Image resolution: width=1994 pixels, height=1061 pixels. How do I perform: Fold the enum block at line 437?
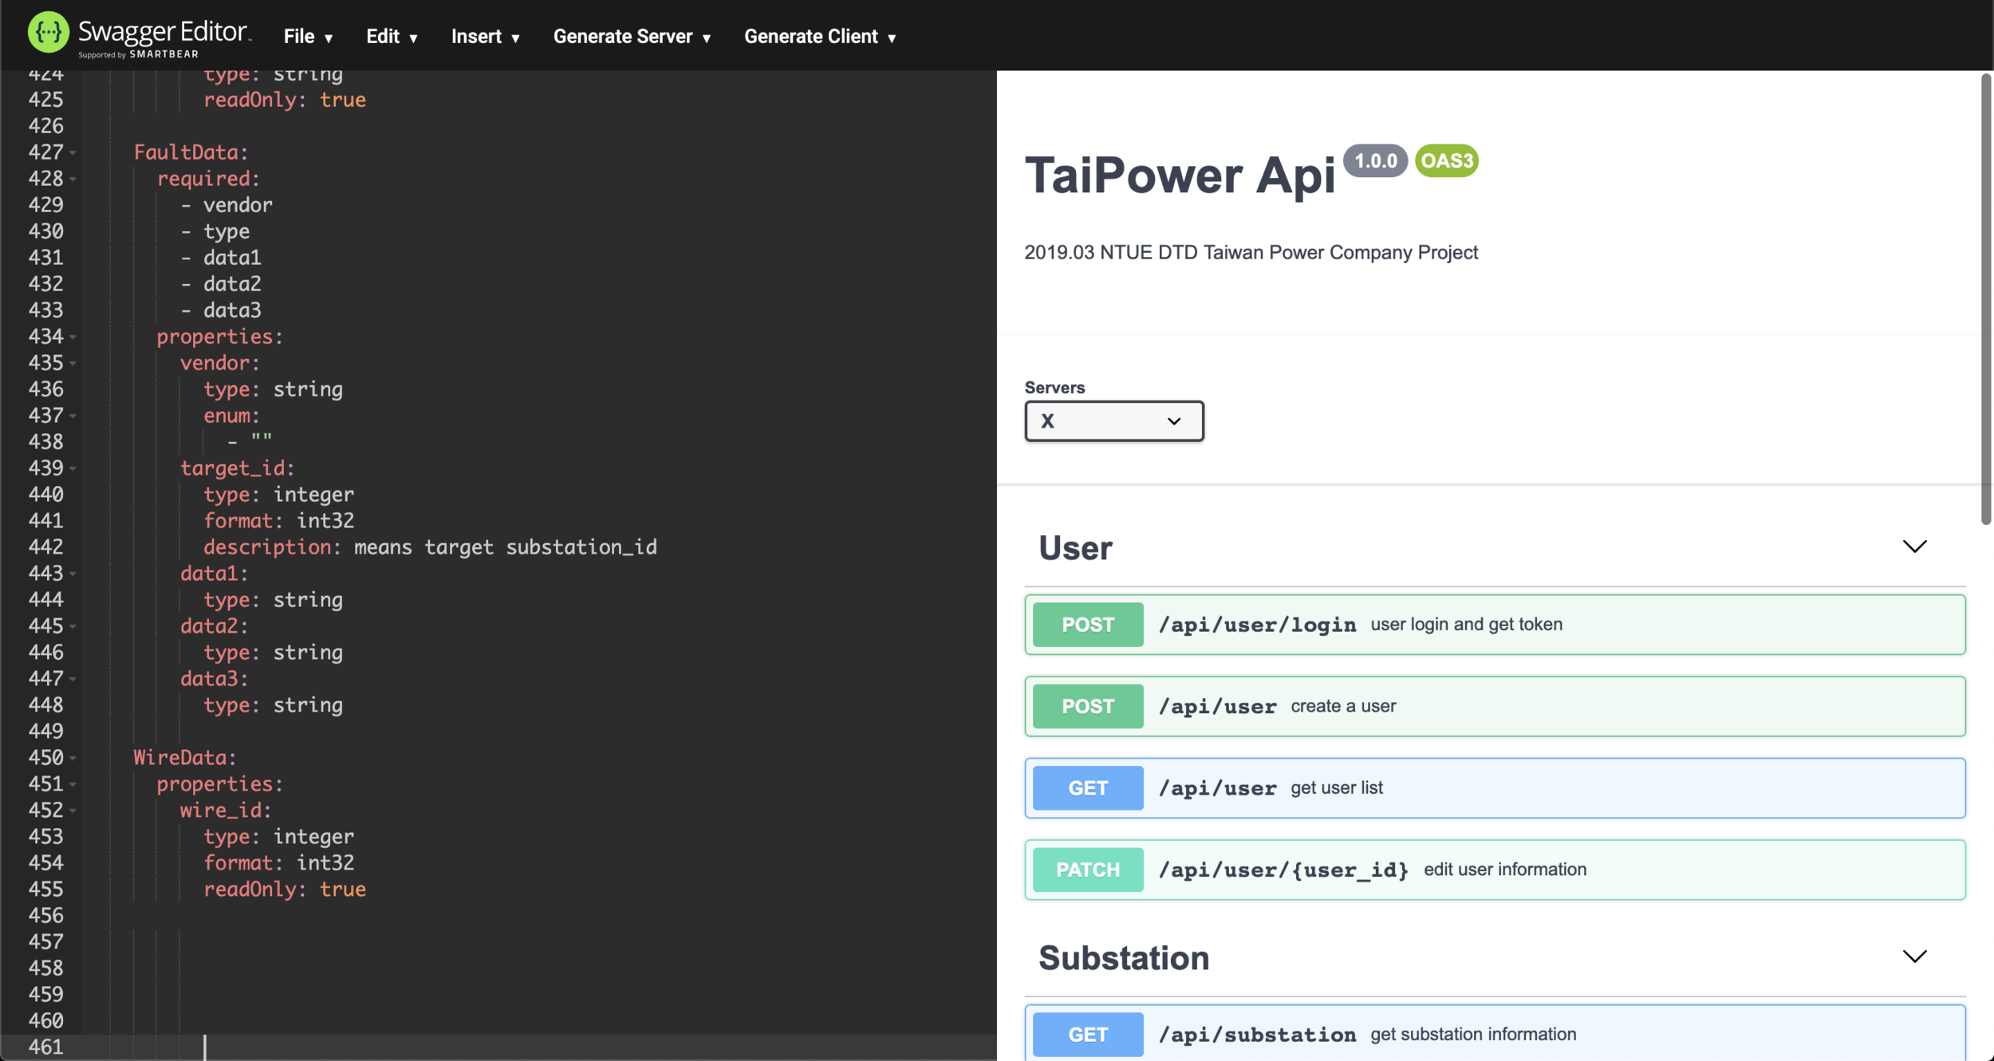(x=73, y=416)
